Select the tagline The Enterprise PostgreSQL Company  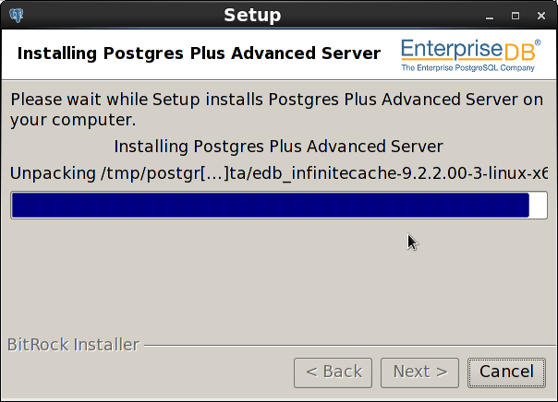468,68
